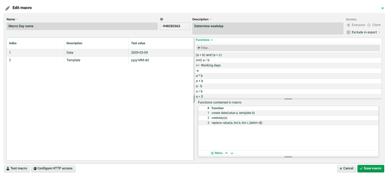The height and width of the screenshot is (175, 388).
Task: Click Configure HTTP access button
Action: tap(53, 168)
